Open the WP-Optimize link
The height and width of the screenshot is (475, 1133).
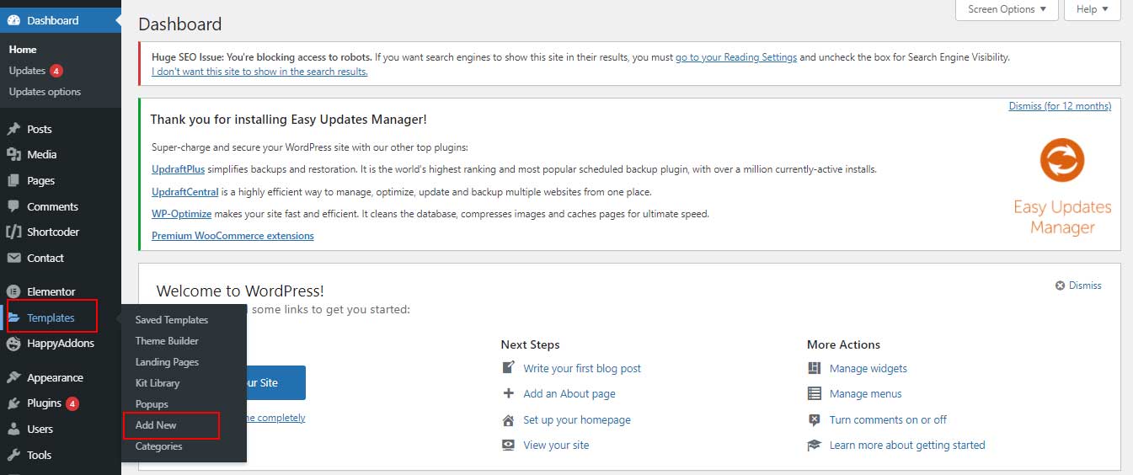click(181, 214)
